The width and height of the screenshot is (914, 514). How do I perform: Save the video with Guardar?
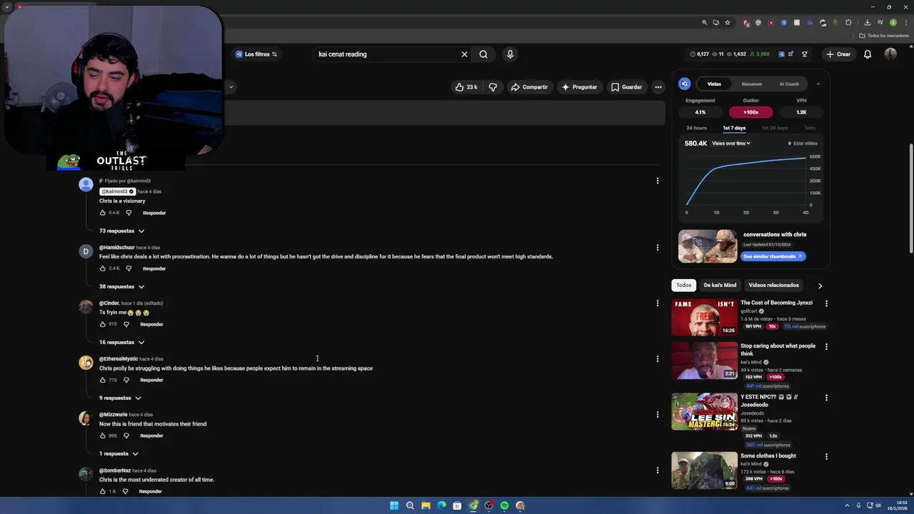click(x=626, y=87)
